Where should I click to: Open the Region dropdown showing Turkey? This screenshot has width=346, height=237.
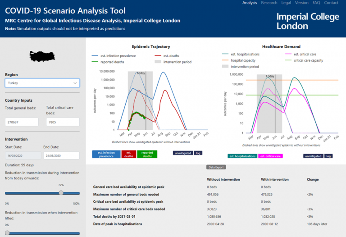pos(42,83)
